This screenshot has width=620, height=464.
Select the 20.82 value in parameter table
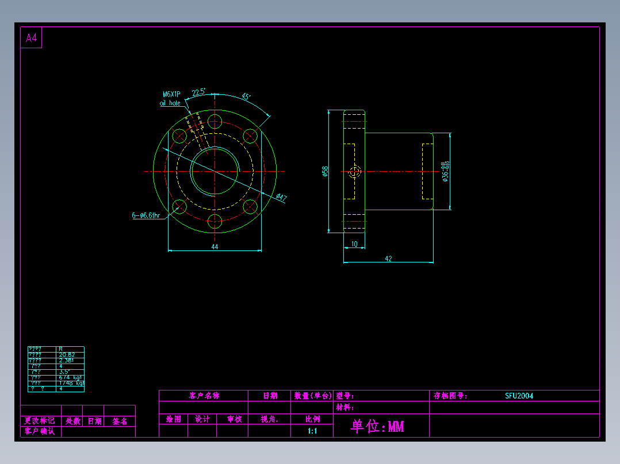tap(67, 355)
